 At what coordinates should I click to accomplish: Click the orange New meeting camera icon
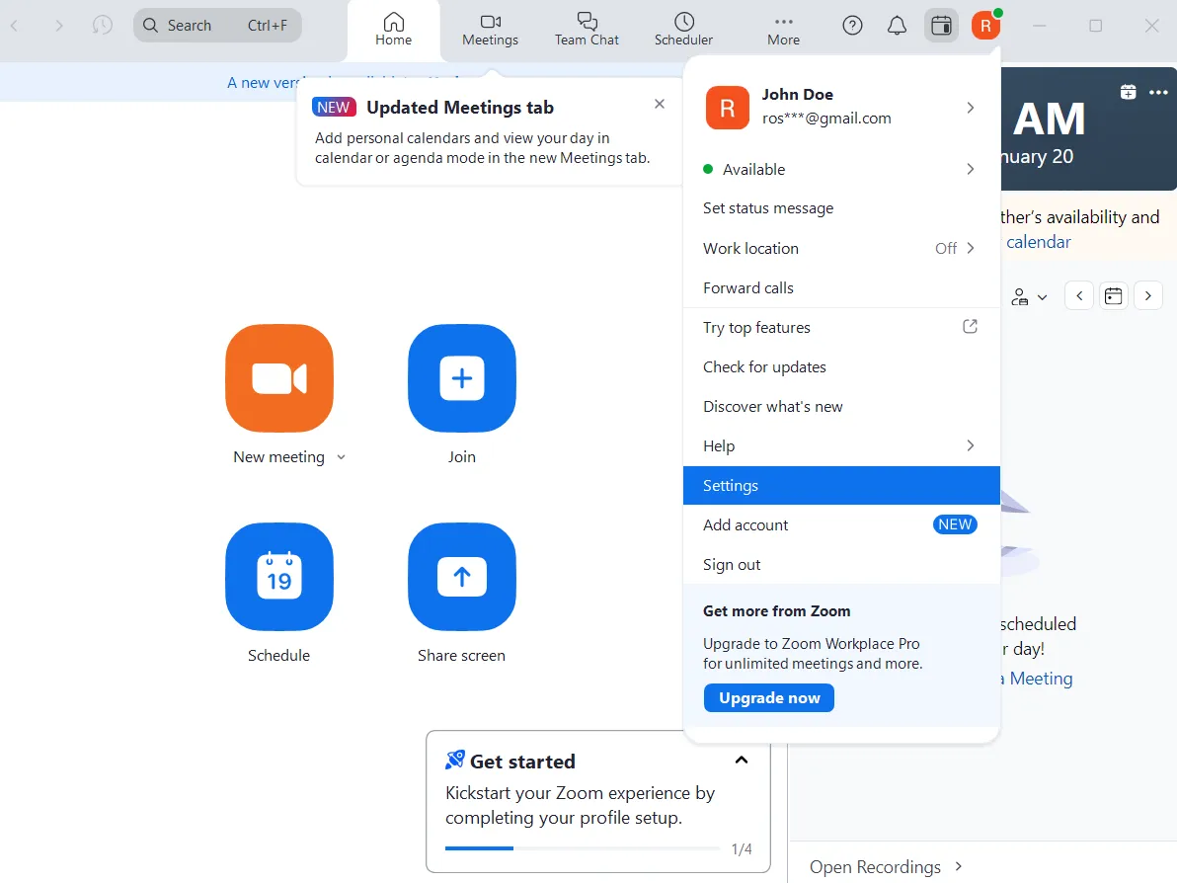coord(279,377)
